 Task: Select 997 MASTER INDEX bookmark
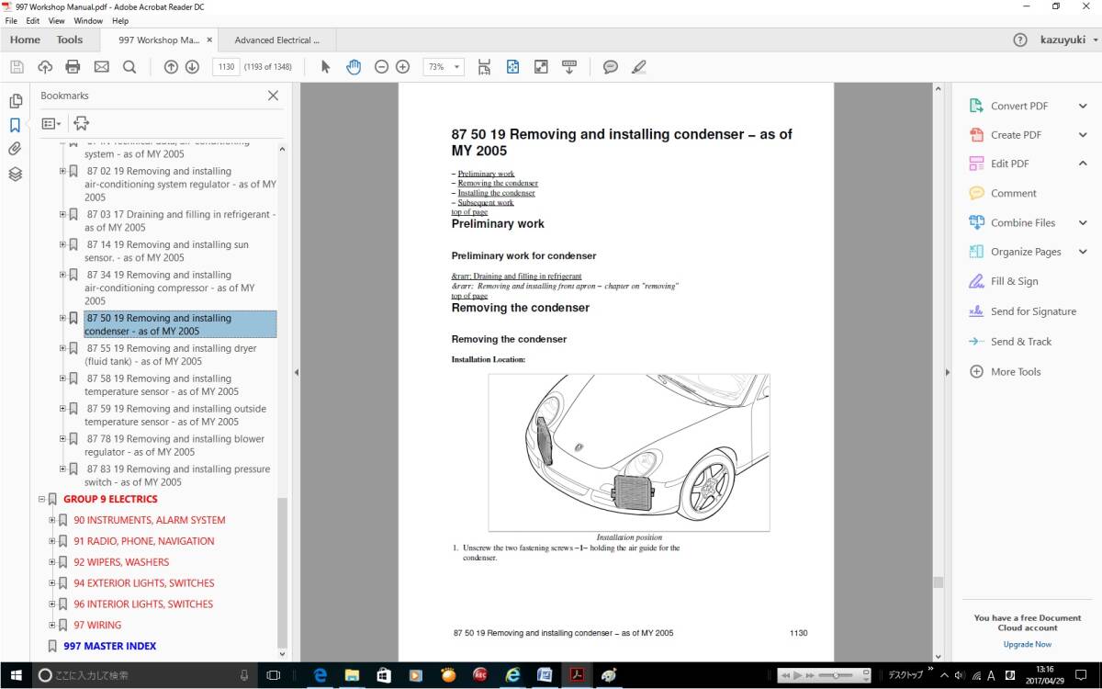pos(109,646)
